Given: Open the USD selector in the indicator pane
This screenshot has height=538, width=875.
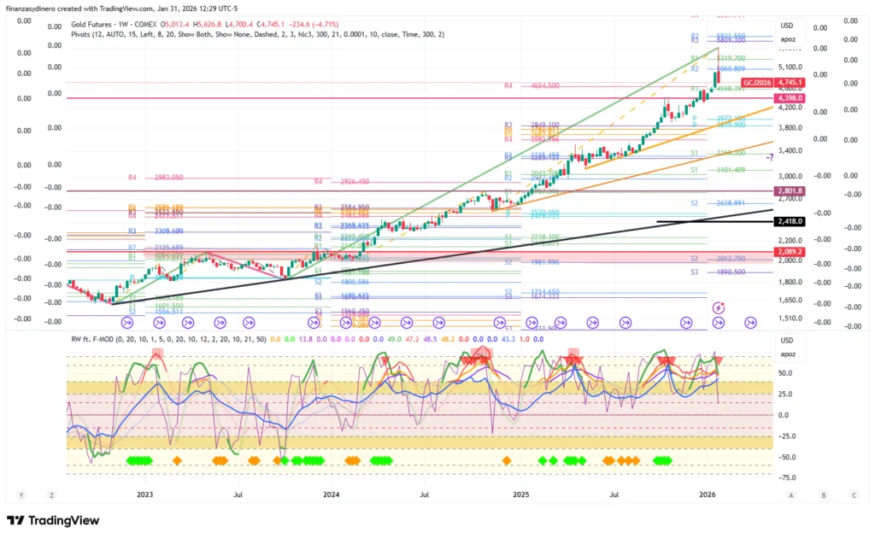Looking at the screenshot, I should tap(787, 341).
